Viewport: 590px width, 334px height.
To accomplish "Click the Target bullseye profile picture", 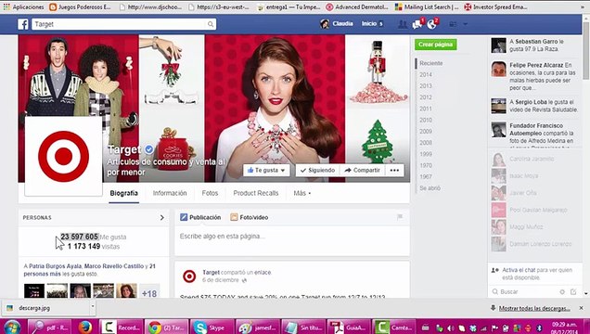I will 64,156.
